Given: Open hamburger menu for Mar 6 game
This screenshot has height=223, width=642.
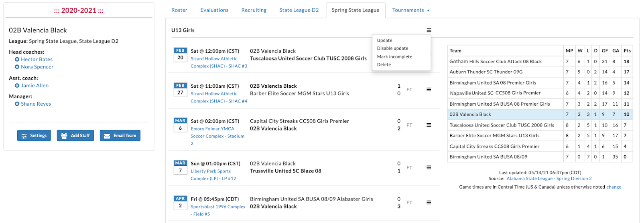Looking at the screenshot, I should (429, 125).
